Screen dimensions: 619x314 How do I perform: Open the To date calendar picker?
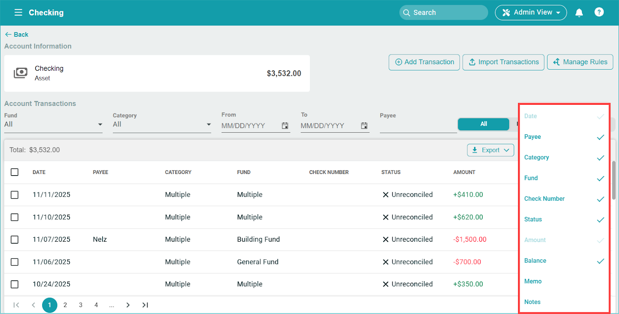click(x=364, y=126)
